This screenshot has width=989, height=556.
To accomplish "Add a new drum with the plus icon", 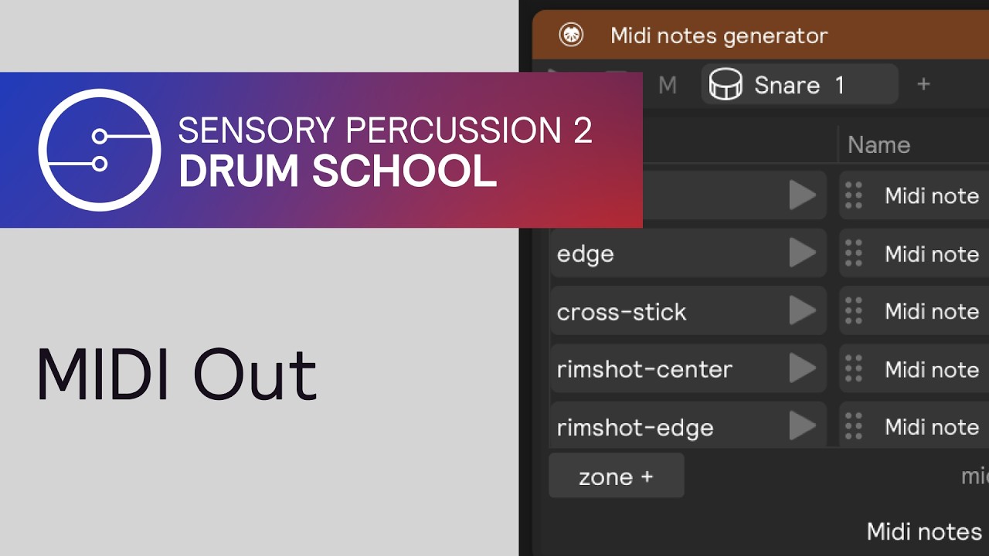I will (923, 84).
